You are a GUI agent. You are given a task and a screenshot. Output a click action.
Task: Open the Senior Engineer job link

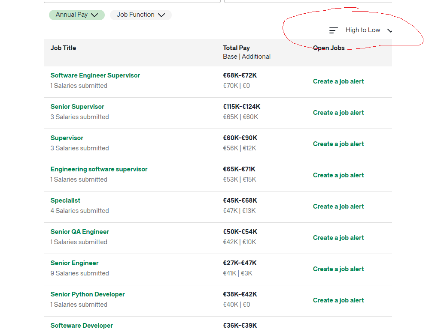(x=74, y=263)
